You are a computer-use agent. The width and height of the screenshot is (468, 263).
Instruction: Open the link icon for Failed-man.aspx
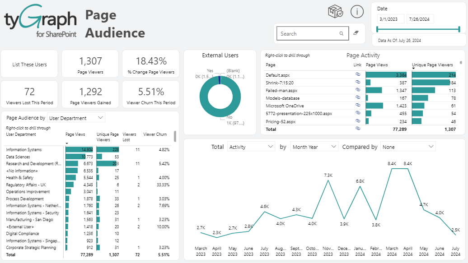[x=358, y=90]
